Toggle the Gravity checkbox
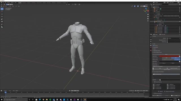Viewport: 181px width, 101px height. [x=154, y=45]
